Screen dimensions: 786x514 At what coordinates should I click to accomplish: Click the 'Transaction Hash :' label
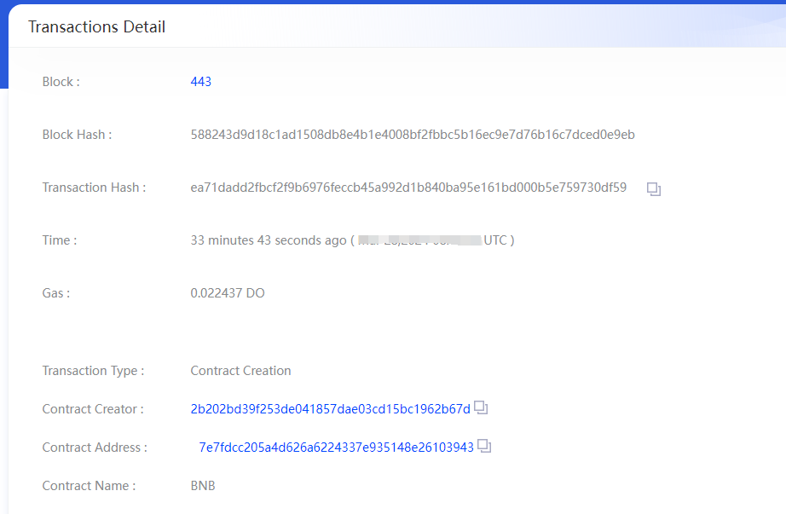point(95,188)
